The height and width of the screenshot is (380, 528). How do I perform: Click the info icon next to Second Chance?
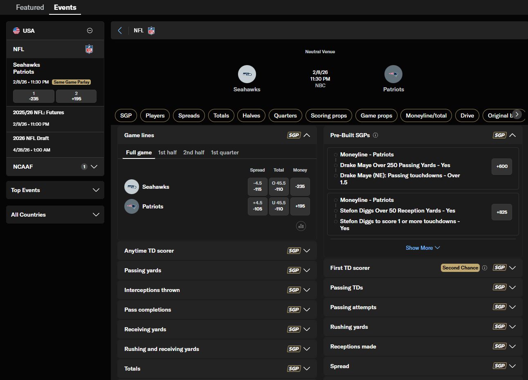[x=485, y=268]
